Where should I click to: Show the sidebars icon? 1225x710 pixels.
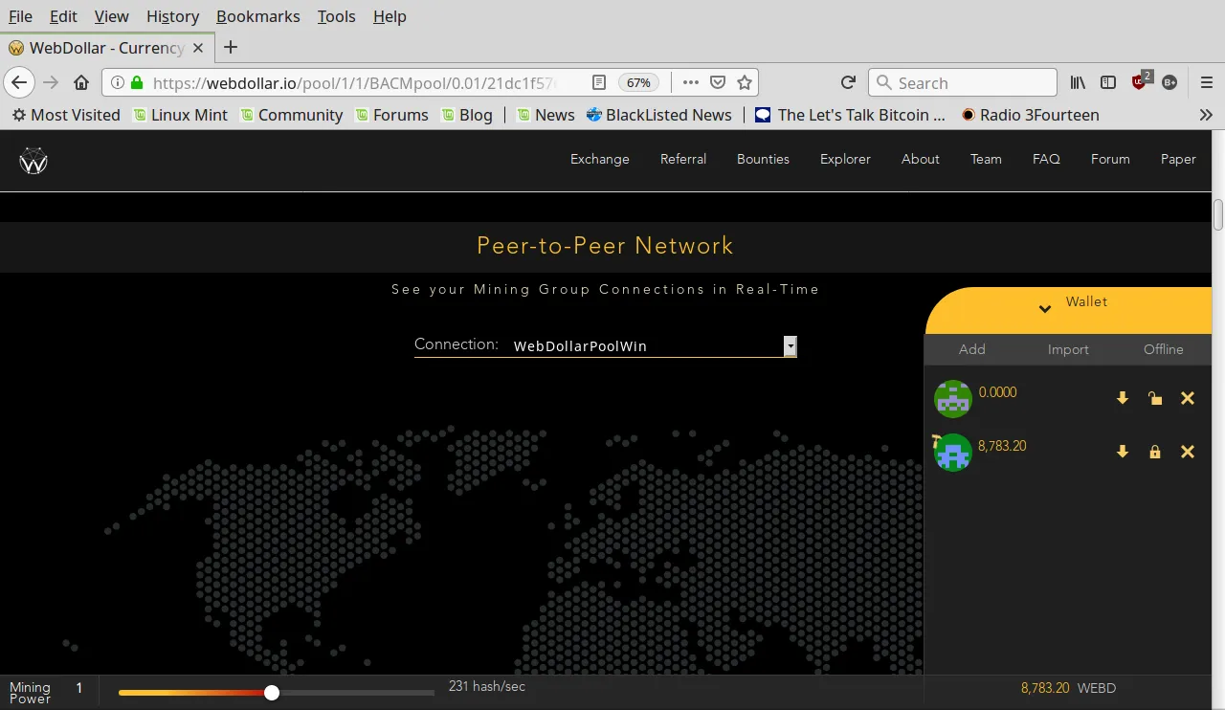pos(1108,82)
